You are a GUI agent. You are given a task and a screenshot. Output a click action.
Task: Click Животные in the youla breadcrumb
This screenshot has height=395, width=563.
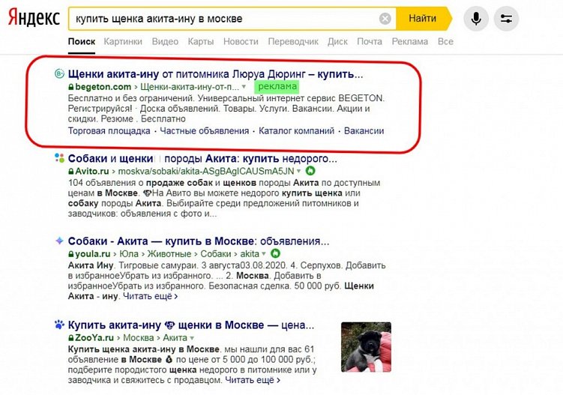click(169, 254)
